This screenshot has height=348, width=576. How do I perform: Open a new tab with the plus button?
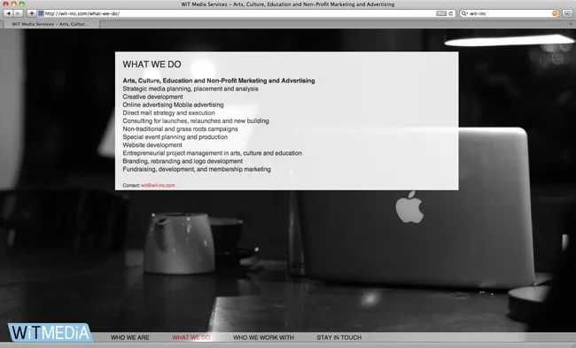coord(571,24)
